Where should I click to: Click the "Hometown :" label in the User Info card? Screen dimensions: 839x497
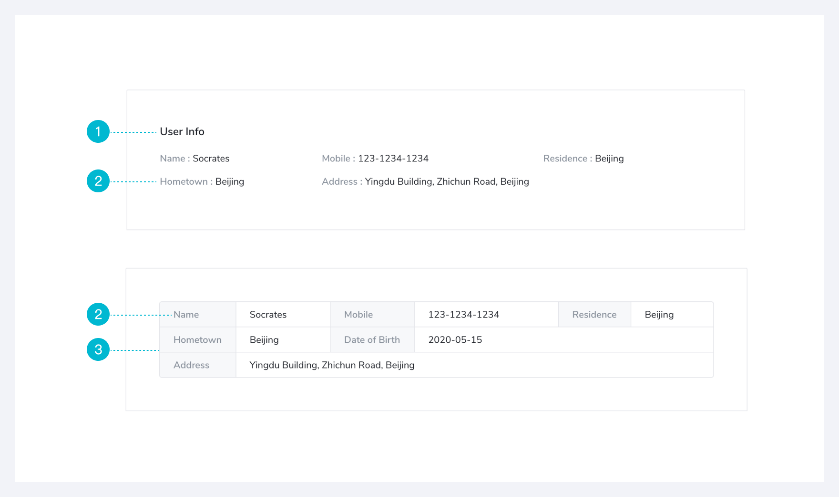(x=186, y=181)
